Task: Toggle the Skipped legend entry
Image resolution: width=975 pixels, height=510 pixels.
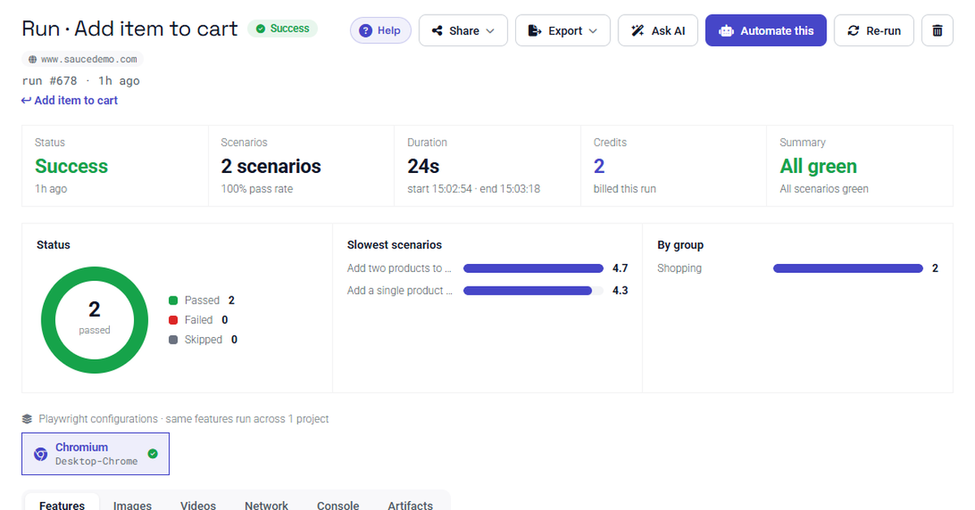Action: (203, 339)
